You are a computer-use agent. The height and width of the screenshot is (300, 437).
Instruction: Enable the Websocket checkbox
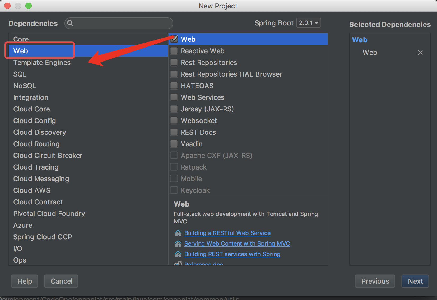174,120
